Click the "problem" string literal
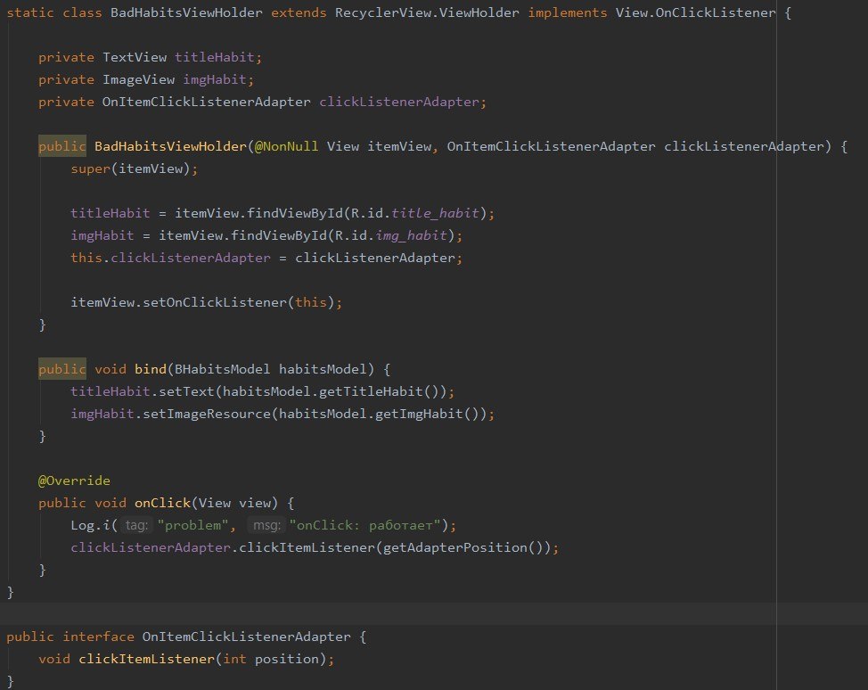The height and width of the screenshot is (690, 868). [192, 525]
